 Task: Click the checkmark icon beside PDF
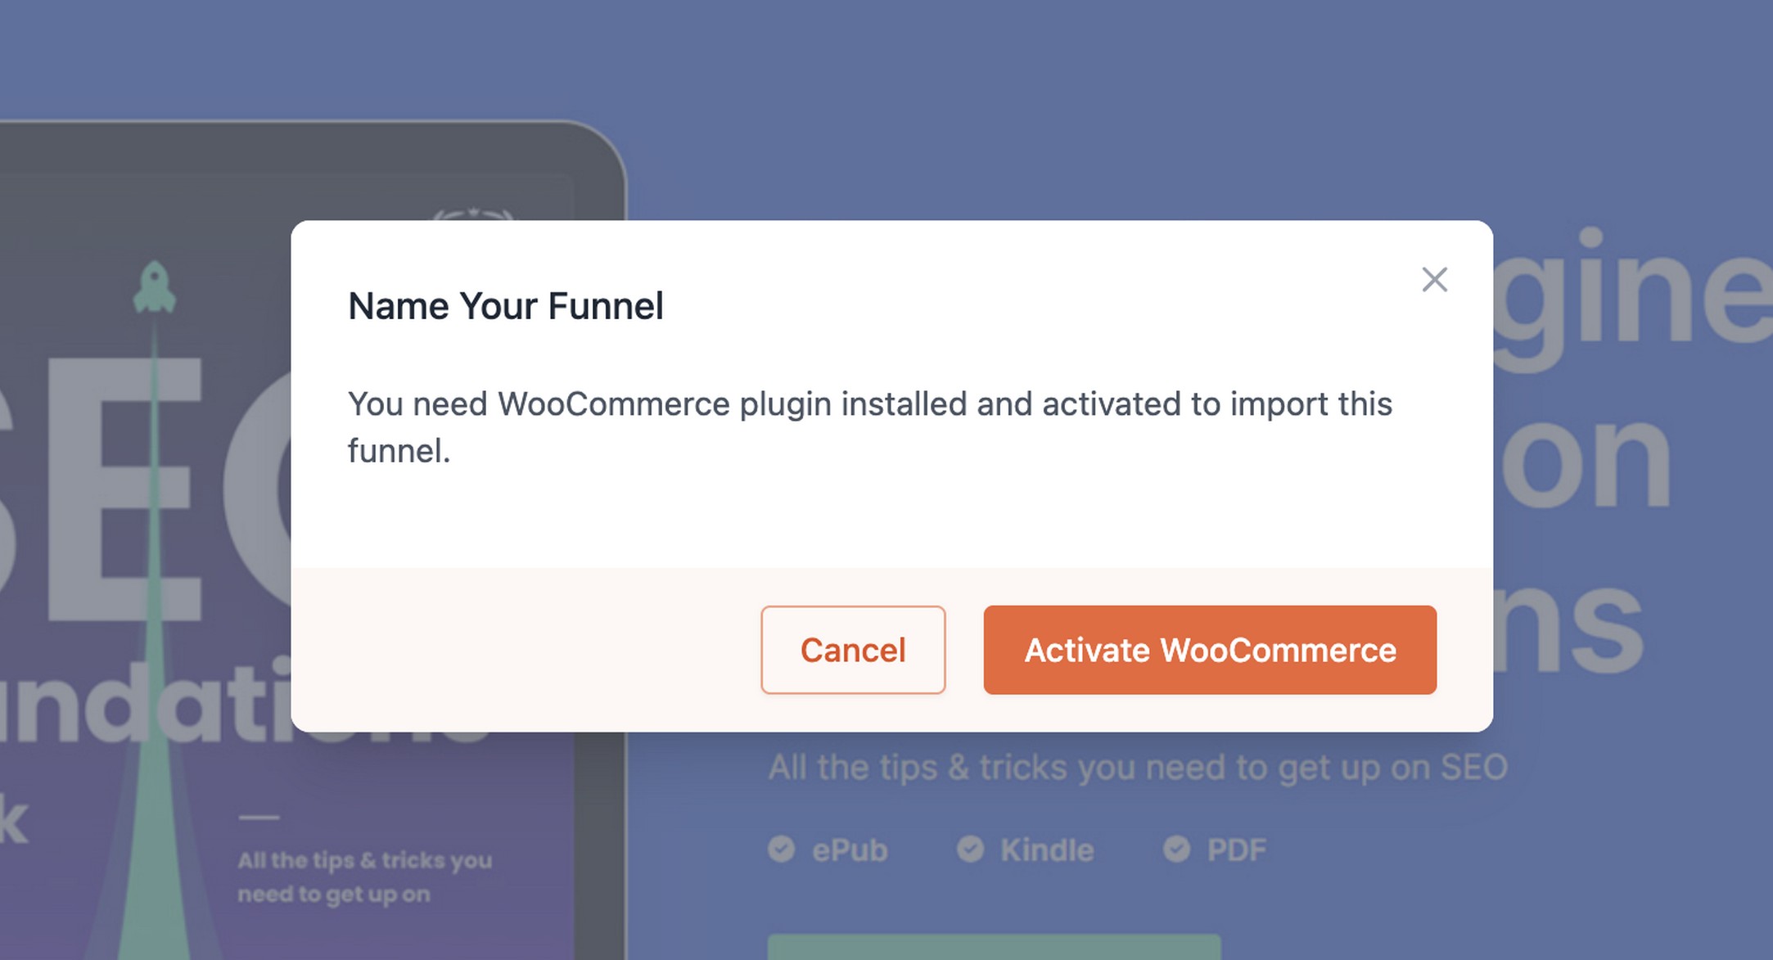[x=1176, y=849]
